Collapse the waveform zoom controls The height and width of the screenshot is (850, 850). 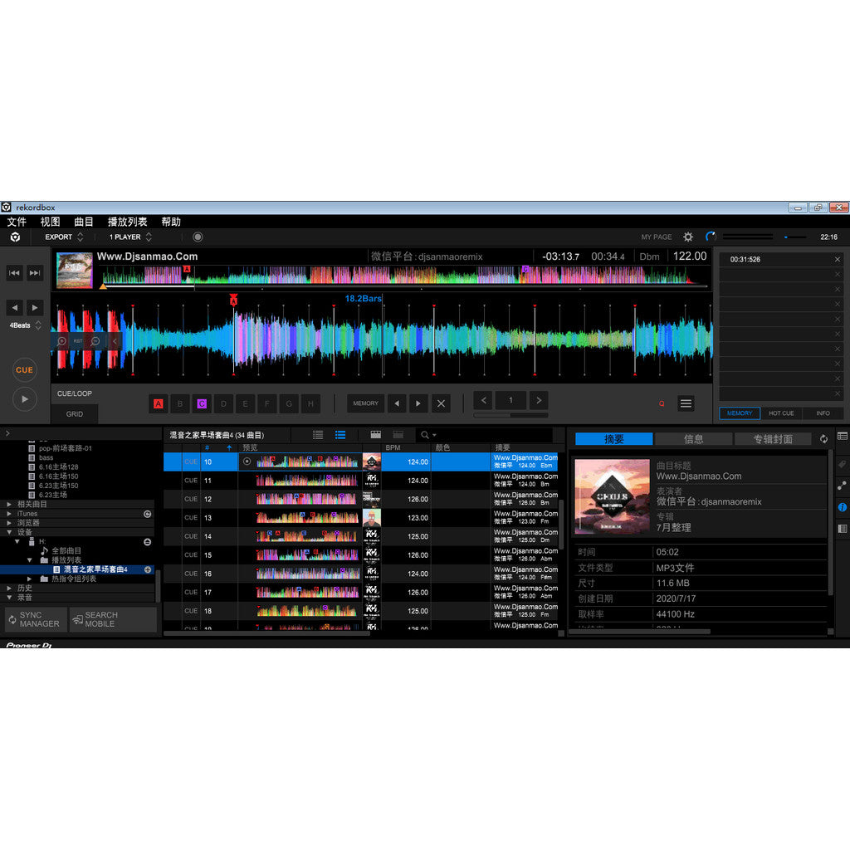115,341
